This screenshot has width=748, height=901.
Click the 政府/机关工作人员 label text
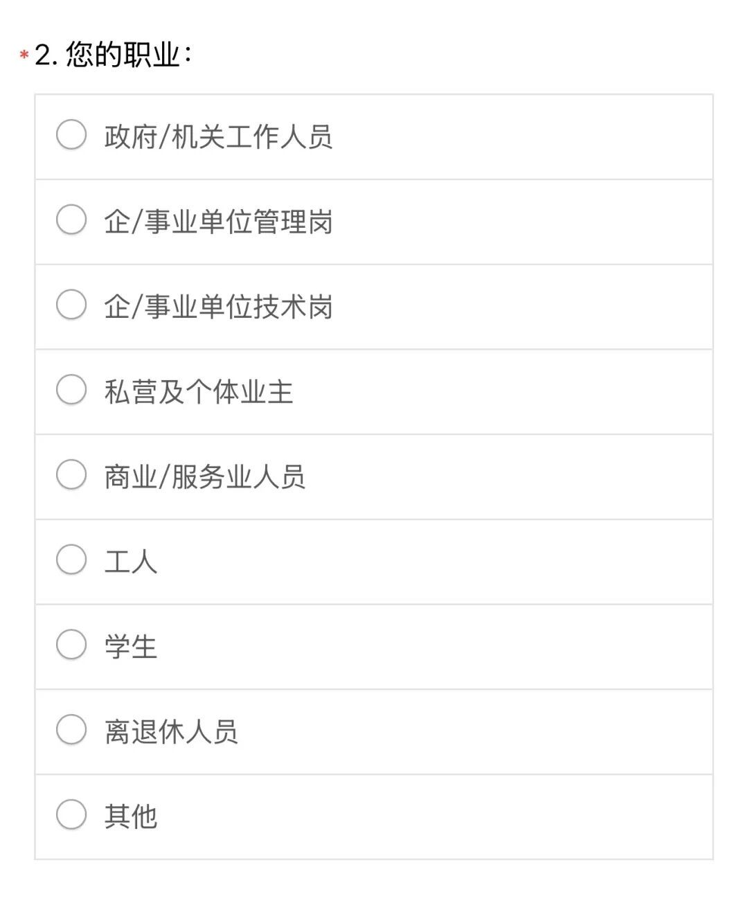point(218,137)
